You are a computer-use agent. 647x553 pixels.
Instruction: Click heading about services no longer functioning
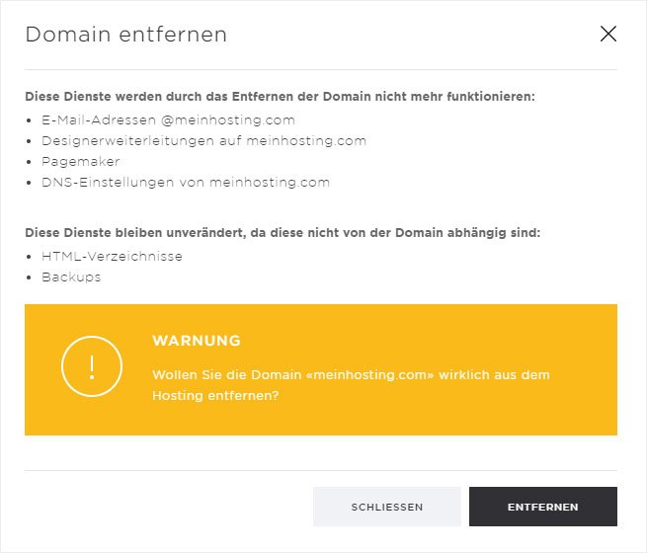point(280,97)
